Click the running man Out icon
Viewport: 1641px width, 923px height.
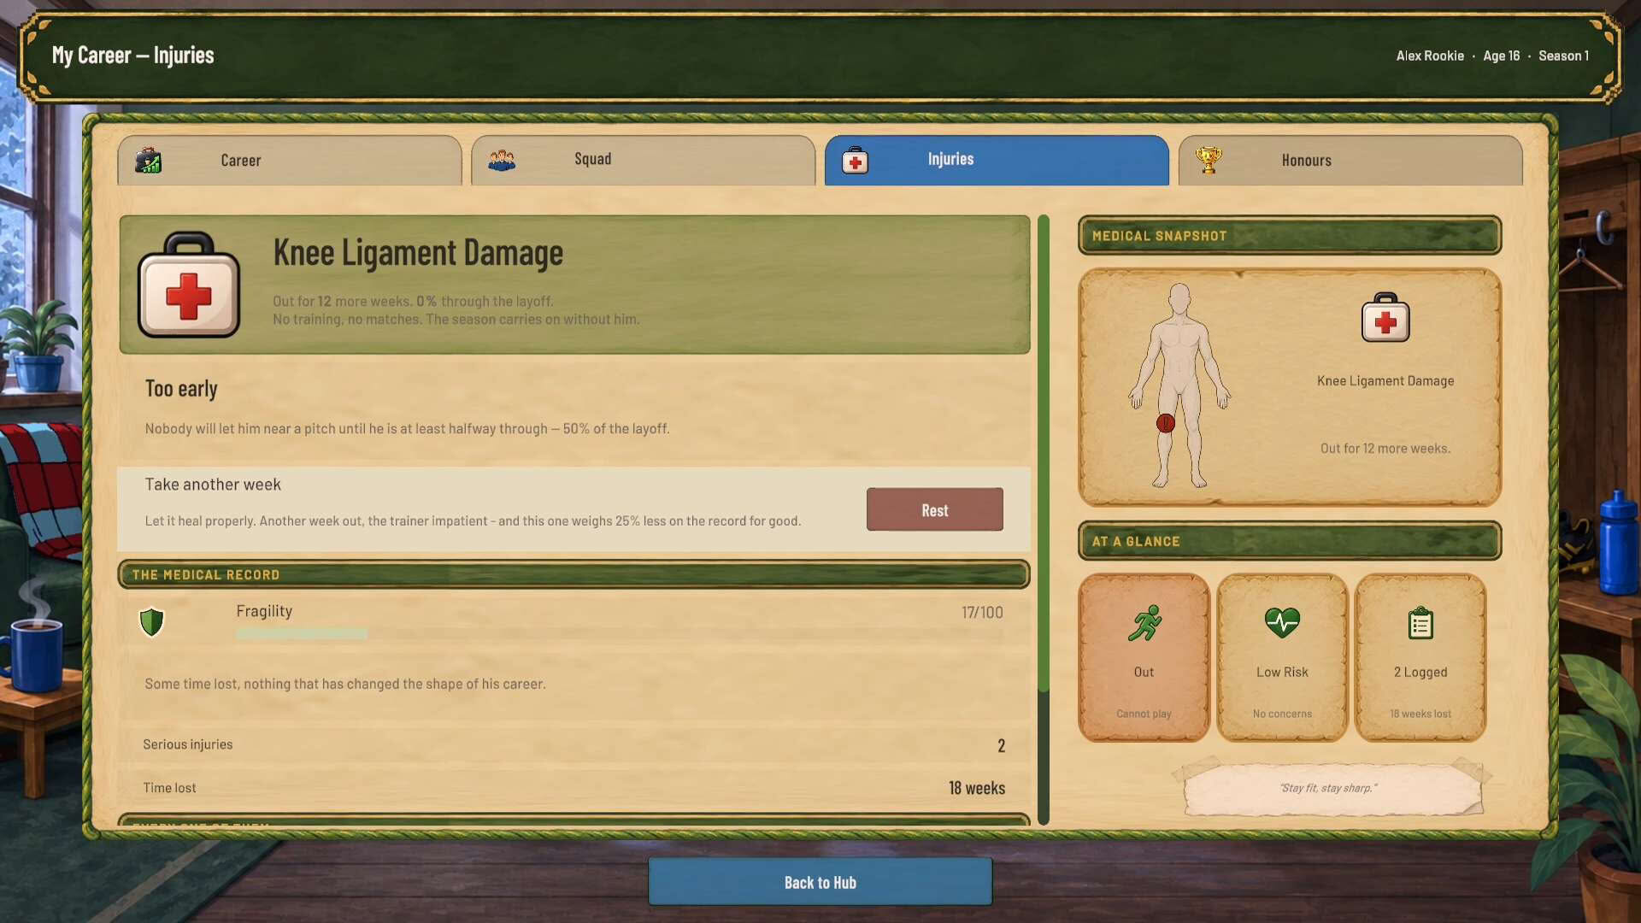(1144, 623)
